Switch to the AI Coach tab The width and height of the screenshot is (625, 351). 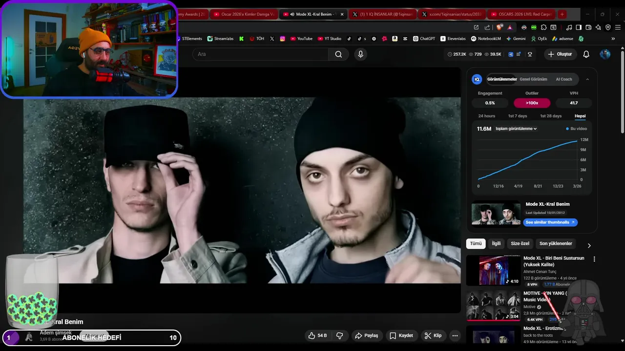pyautogui.click(x=564, y=79)
